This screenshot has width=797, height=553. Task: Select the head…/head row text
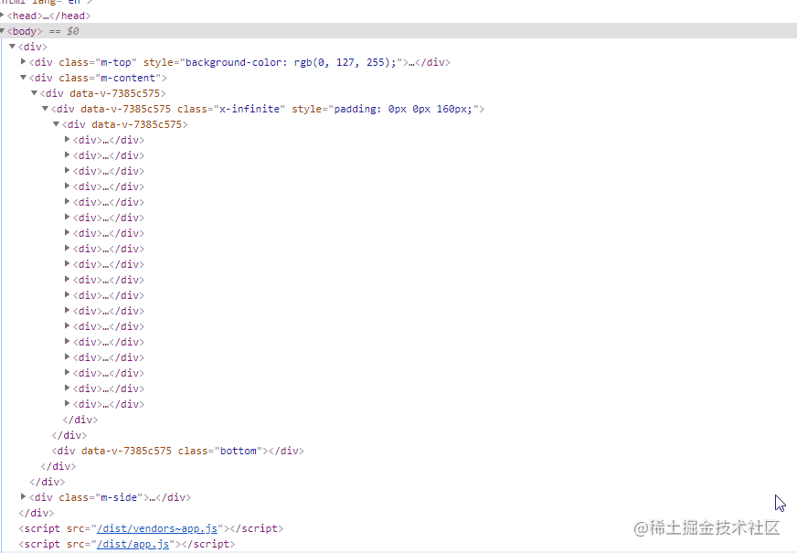point(48,16)
